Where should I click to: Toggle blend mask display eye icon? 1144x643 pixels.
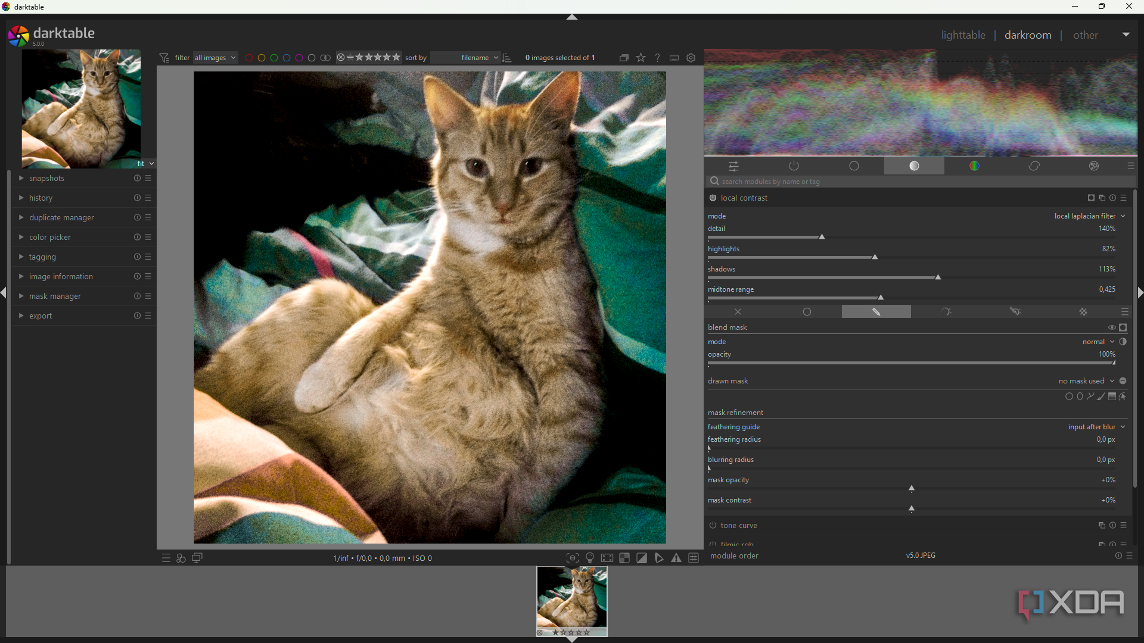tap(1112, 327)
